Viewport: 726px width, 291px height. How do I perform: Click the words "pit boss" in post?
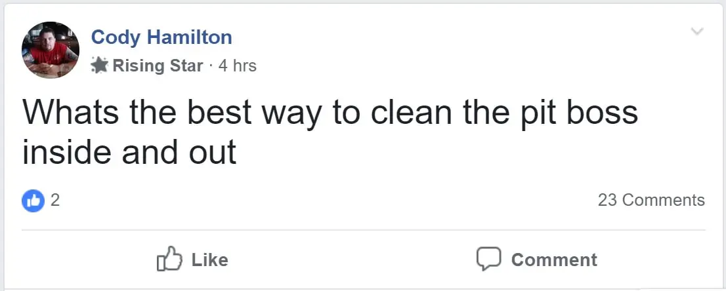coord(563,112)
